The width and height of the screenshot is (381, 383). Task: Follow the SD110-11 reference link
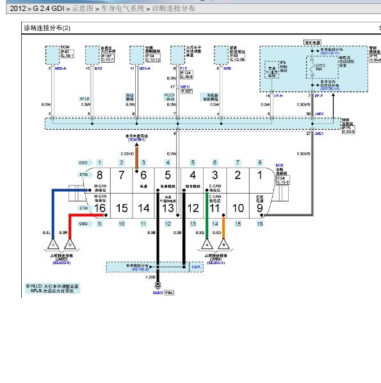330,53
